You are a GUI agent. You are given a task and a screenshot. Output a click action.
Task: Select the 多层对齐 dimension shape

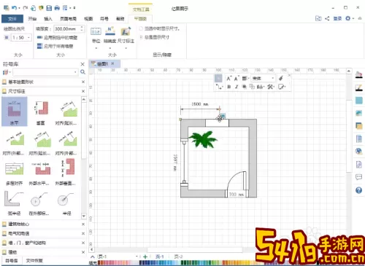(15, 172)
